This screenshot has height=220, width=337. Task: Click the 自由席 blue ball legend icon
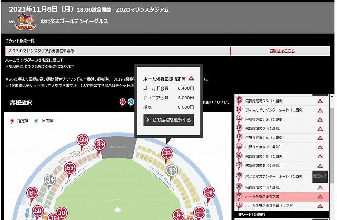tap(36, 121)
